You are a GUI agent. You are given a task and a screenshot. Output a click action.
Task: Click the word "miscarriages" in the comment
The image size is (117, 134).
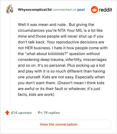pos(95,60)
